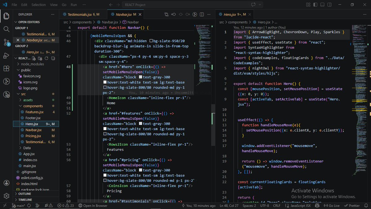
Task: Open the Search view in activity bar
Action: click(6, 29)
